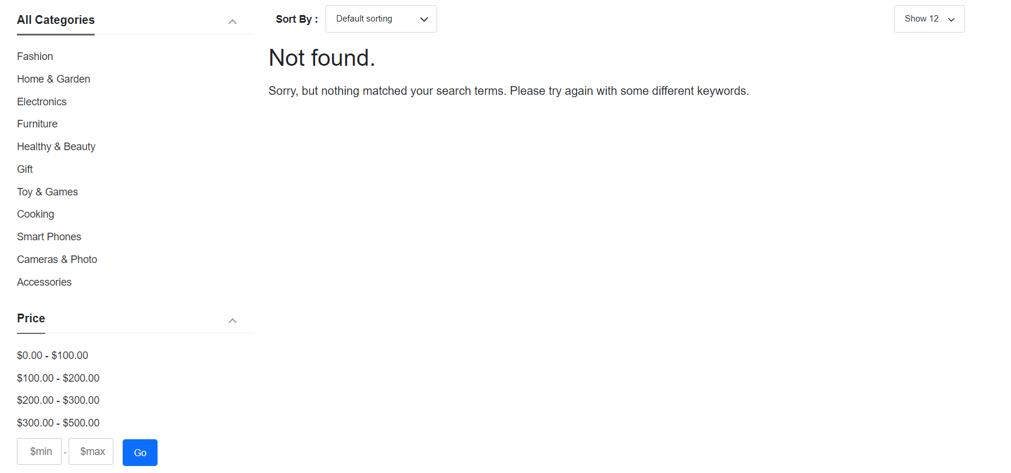This screenshot has width=1011, height=473.
Task: Filter by $0.00 - $100.00 price range
Action: [x=52, y=355]
